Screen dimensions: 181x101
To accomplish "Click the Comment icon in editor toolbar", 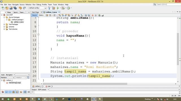I will (99, 15).
